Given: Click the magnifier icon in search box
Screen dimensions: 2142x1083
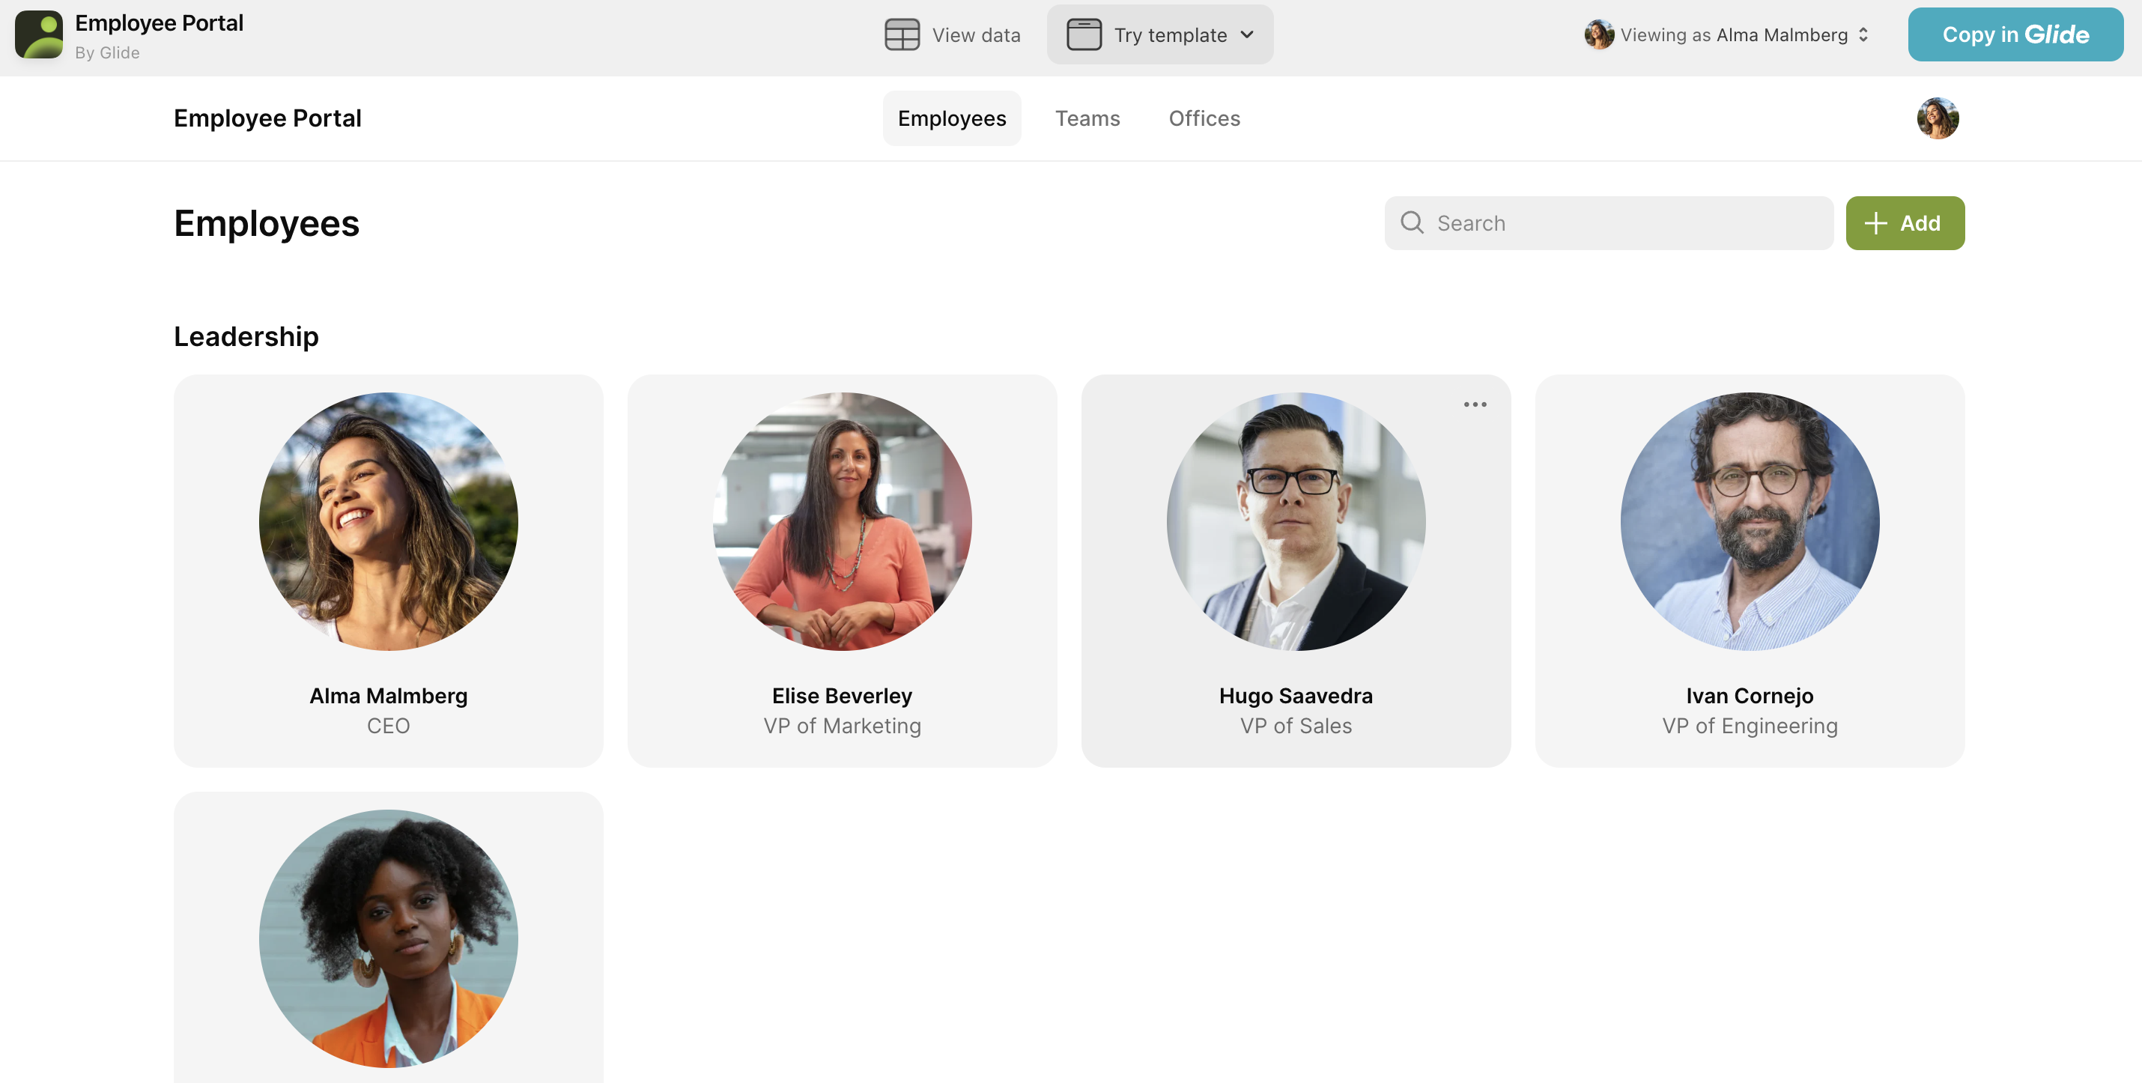Looking at the screenshot, I should click(x=1411, y=222).
